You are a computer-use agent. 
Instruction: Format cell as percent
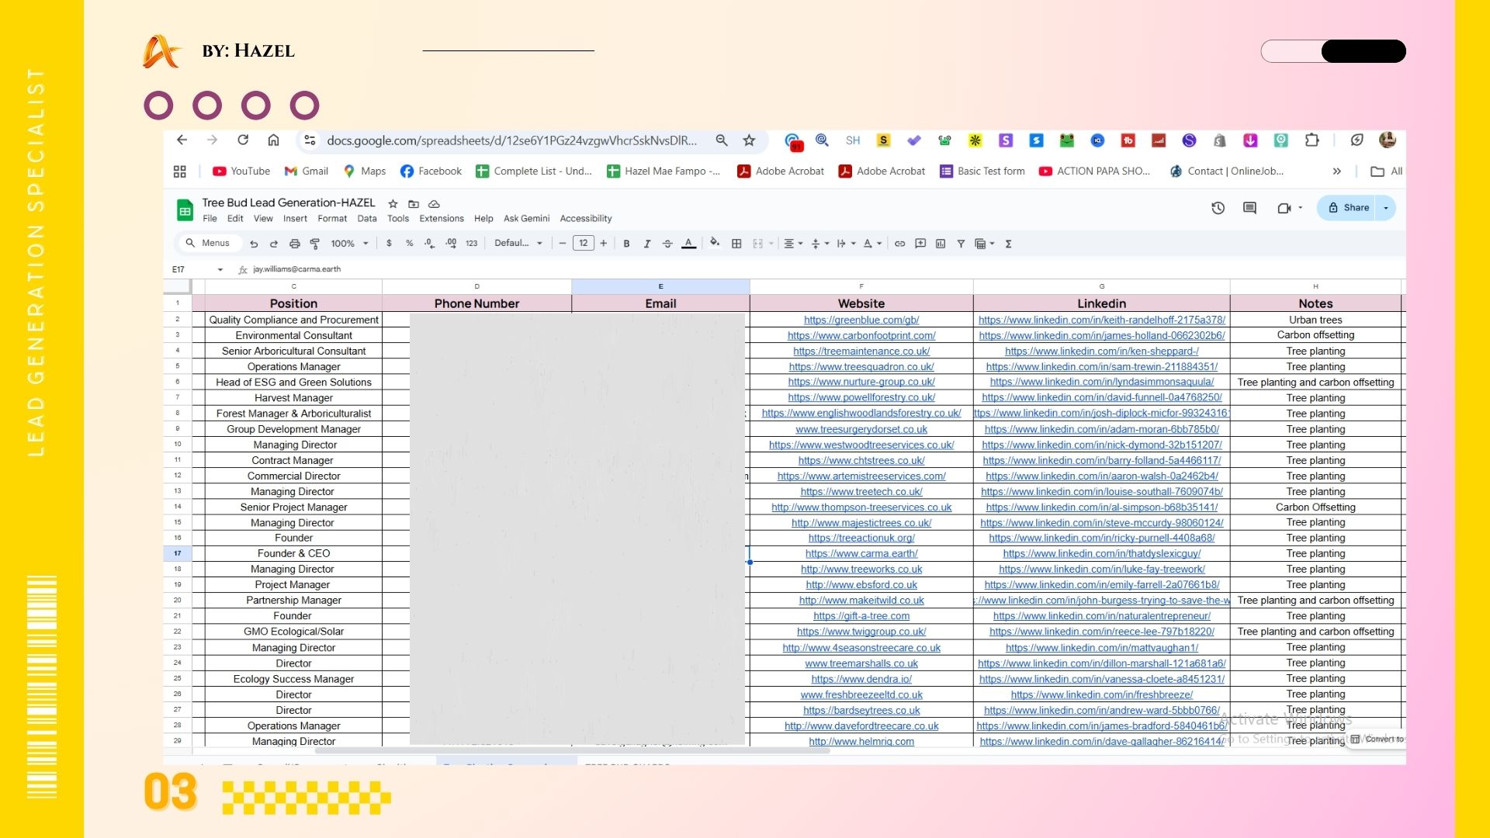(x=409, y=244)
